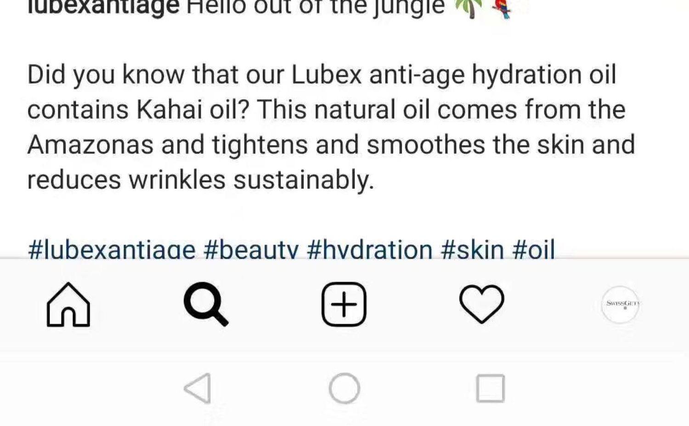The image size is (689, 426).
Task: Open the search and explore page
Action: [x=206, y=305]
